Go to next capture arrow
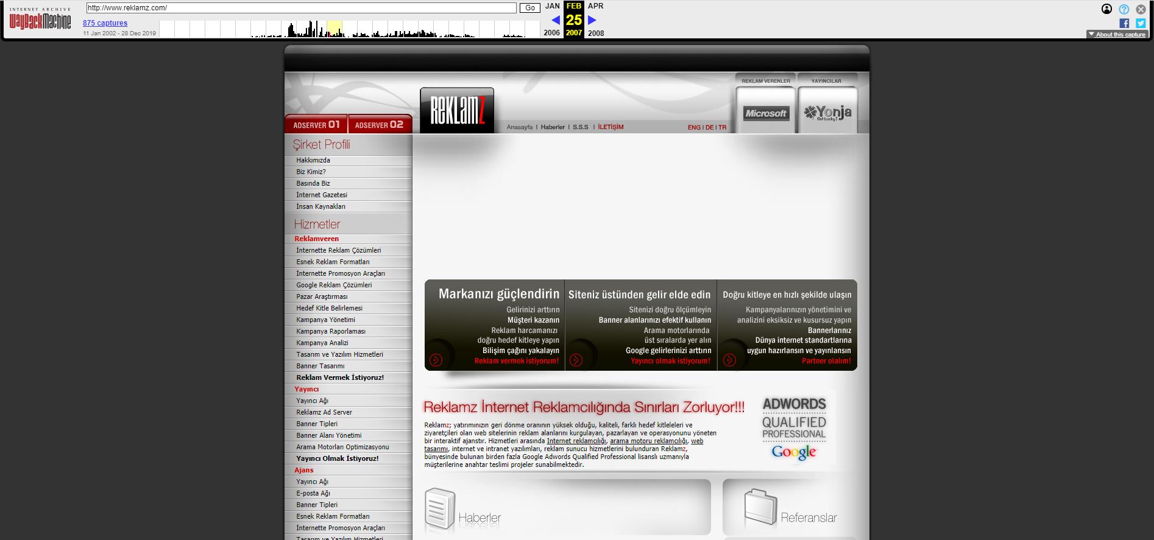The width and height of the screenshot is (1154, 540). [x=592, y=20]
